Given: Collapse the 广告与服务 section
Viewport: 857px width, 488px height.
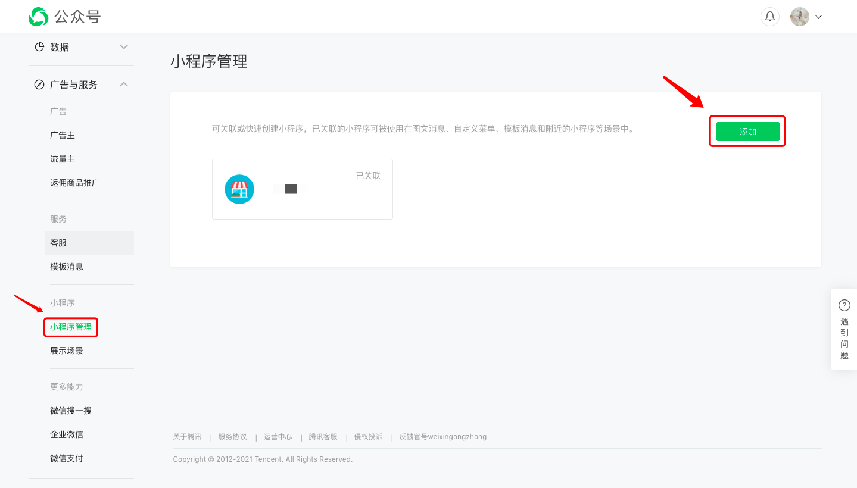Looking at the screenshot, I should [123, 84].
